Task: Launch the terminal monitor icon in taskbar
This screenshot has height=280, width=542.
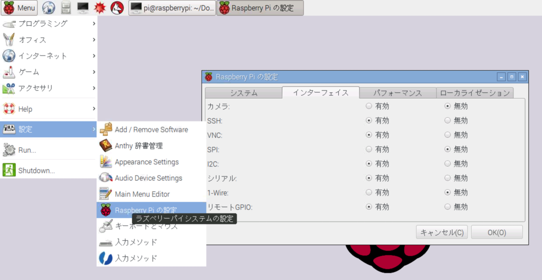Action: (83, 7)
